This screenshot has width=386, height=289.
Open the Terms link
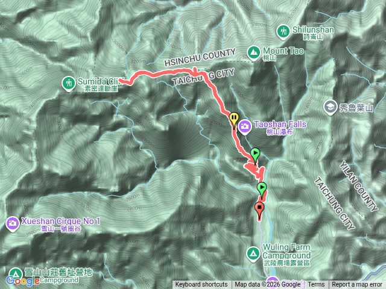coord(316,285)
